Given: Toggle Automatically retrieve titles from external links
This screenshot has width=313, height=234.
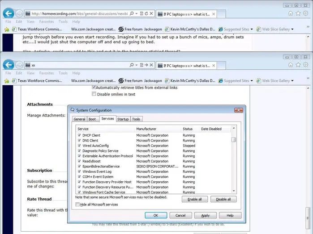Looking at the screenshot, I should [94, 88].
